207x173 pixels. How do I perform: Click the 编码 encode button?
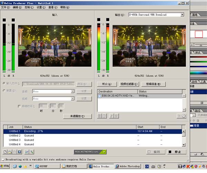(156, 152)
